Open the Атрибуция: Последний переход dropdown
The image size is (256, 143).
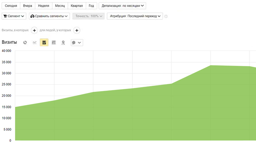click(135, 16)
